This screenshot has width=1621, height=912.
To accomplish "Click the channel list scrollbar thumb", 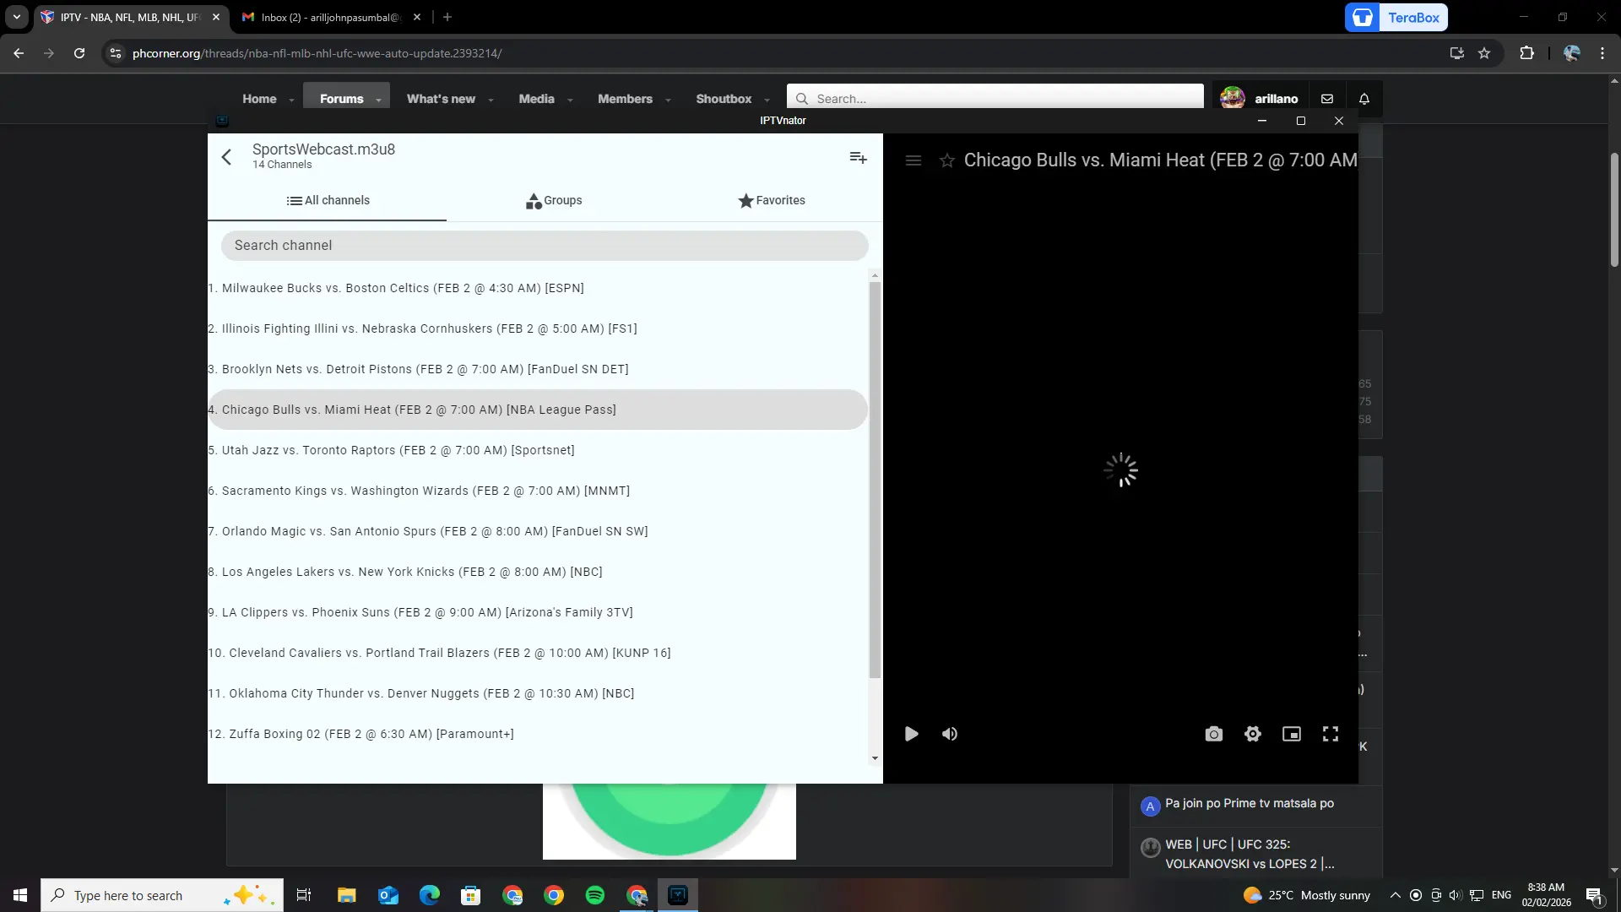I will pyautogui.click(x=875, y=480).
